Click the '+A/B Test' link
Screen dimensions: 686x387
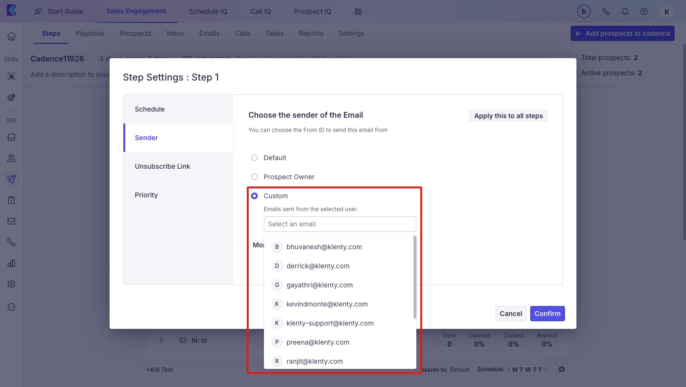pos(160,369)
